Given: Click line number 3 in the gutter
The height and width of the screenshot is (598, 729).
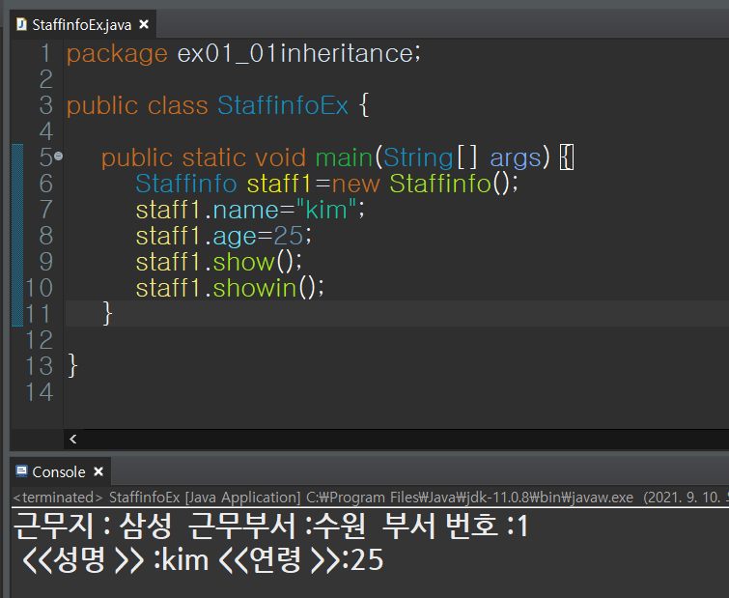Looking at the screenshot, I should [x=45, y=105].
